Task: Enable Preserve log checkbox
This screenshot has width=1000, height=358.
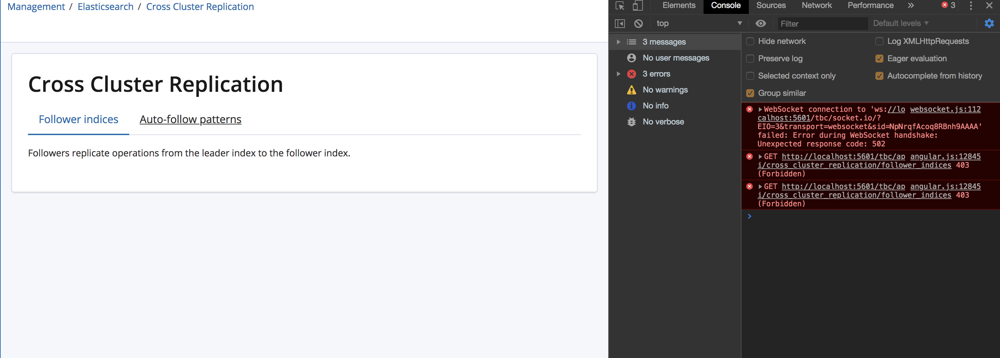Action: tap(750, 59)
